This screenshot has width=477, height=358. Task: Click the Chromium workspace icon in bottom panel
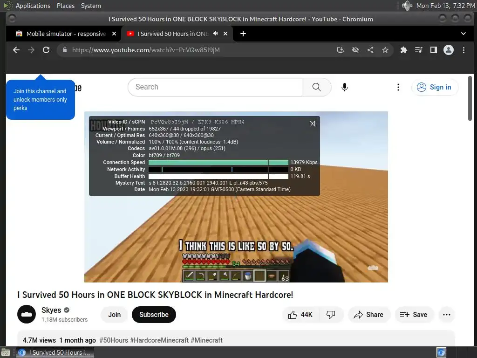click(x=441, y=352)
